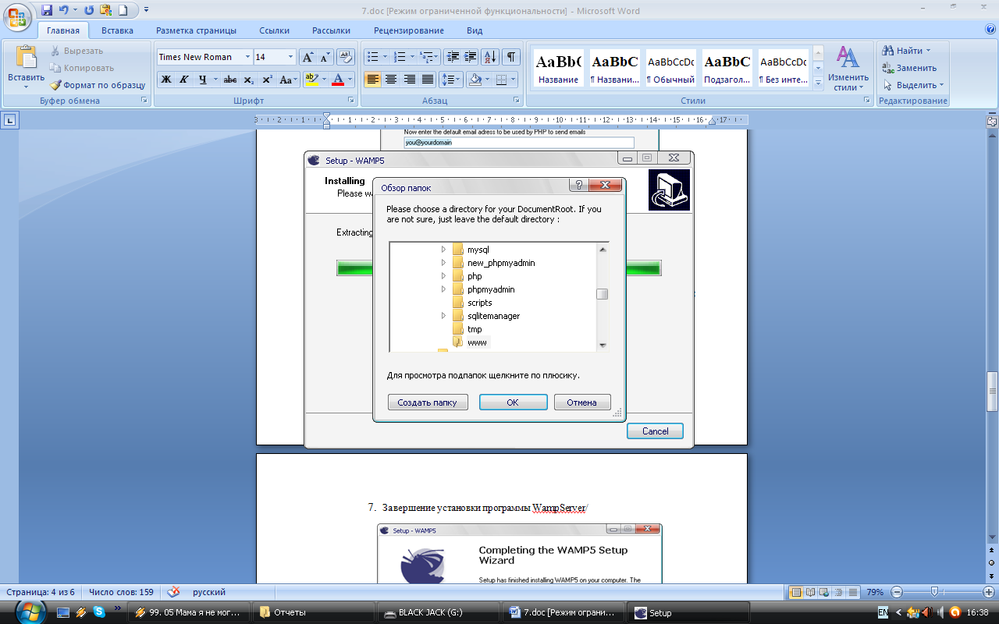This screenshot has width=999, height=624.
Task: Clear formatting icon
Action: tap(347, 57)
